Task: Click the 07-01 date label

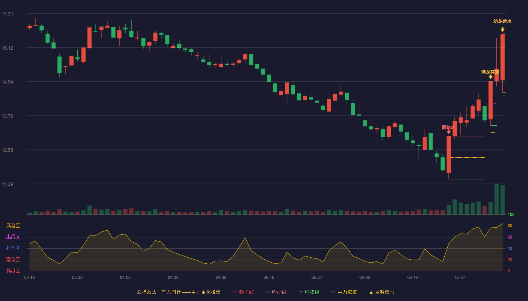Action: pos(460,277)
